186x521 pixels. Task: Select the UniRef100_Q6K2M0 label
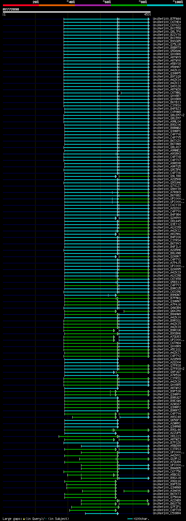point(167,311)
